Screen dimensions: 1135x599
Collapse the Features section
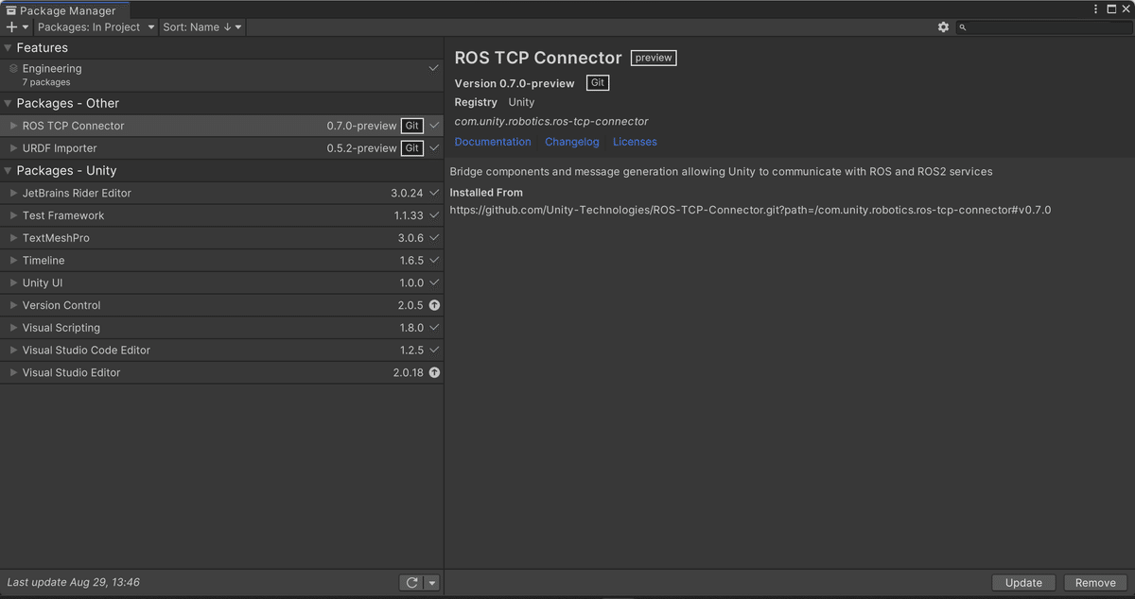click(9, 48)
